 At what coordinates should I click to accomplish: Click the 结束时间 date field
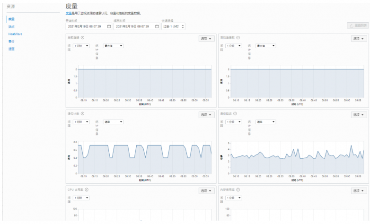137,26
